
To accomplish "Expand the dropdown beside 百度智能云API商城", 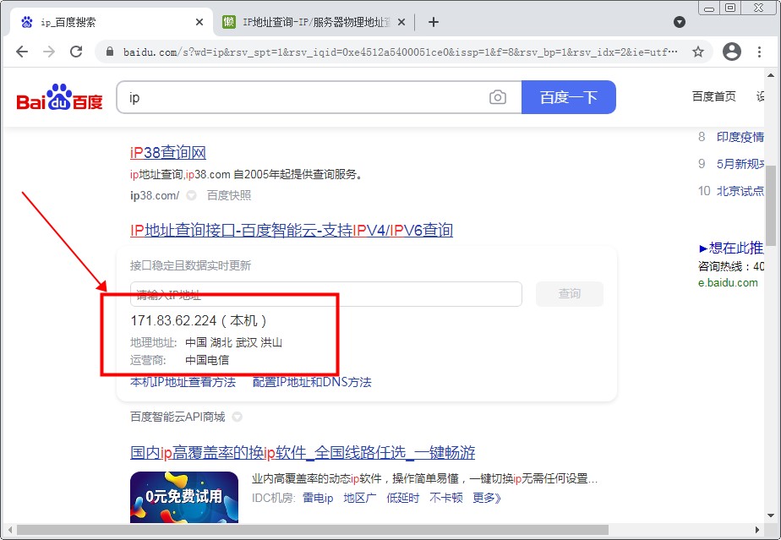I will [x=237, y=417].
